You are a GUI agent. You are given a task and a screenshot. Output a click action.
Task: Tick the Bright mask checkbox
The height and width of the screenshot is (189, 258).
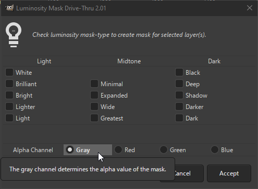click(9, 95)
